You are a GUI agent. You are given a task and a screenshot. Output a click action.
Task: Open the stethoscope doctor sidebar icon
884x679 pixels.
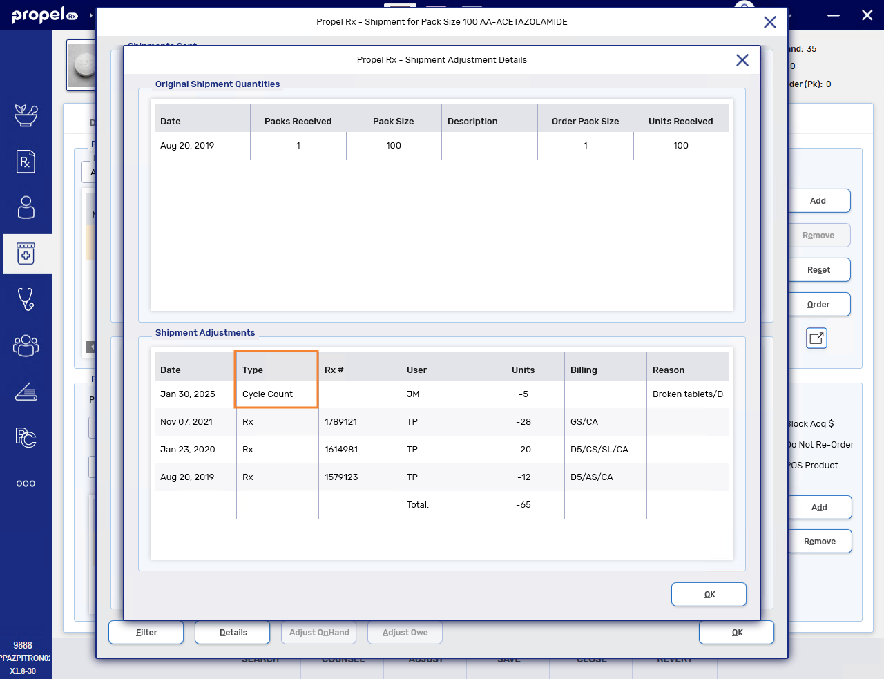click(x=26, y=299)
